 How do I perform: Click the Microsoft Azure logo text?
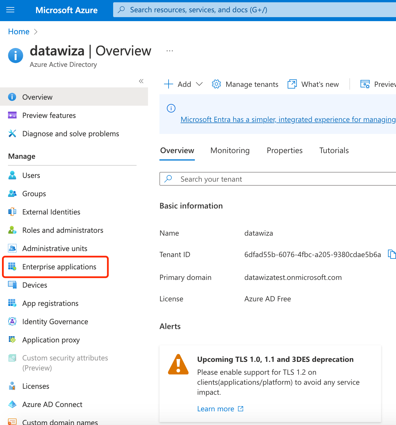click(x=67, y=10)
